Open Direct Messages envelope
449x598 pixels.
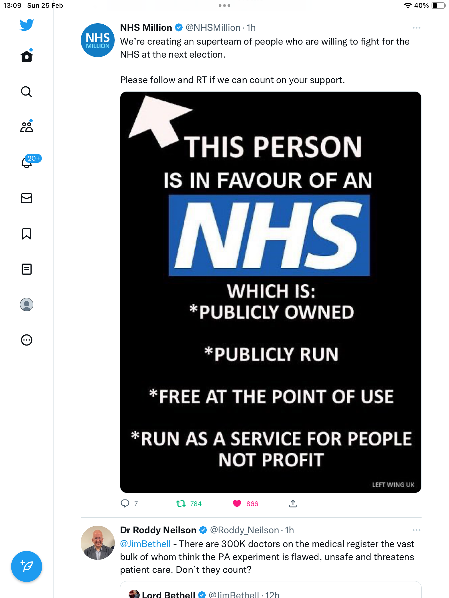point(27,198)
